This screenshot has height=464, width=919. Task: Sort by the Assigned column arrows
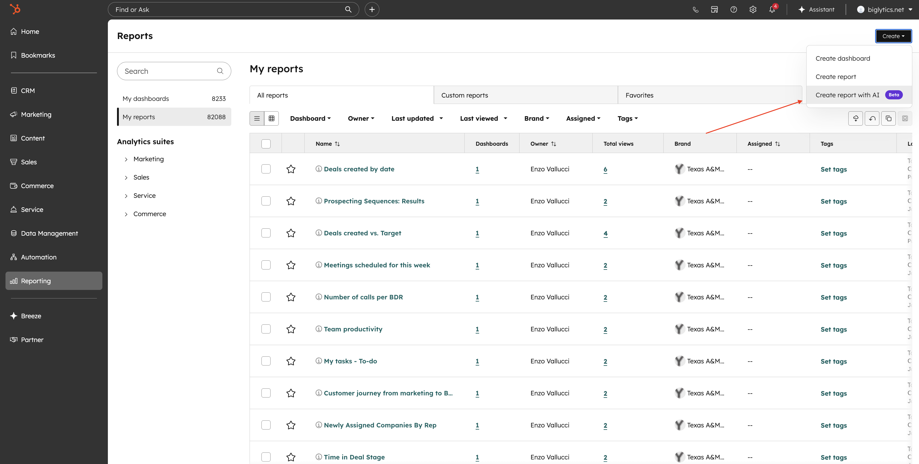(x=777, y=144)
